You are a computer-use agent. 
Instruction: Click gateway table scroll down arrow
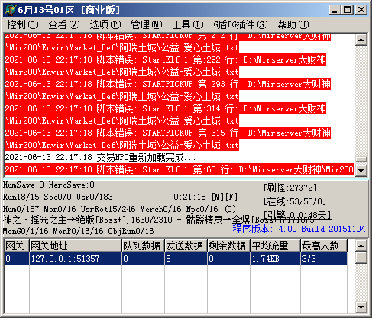coord(361,307)
